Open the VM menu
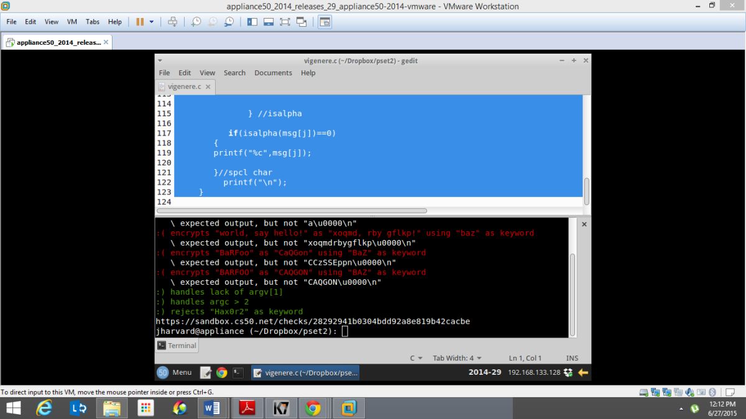The width and height of the screenshot is (746, 419). [72, 21]
